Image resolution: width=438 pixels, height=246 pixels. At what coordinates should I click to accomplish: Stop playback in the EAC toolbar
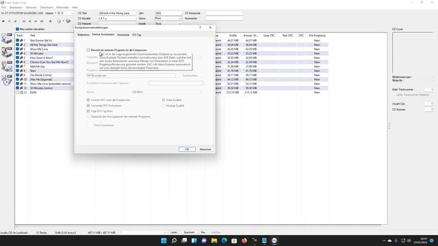coord(15,21)
